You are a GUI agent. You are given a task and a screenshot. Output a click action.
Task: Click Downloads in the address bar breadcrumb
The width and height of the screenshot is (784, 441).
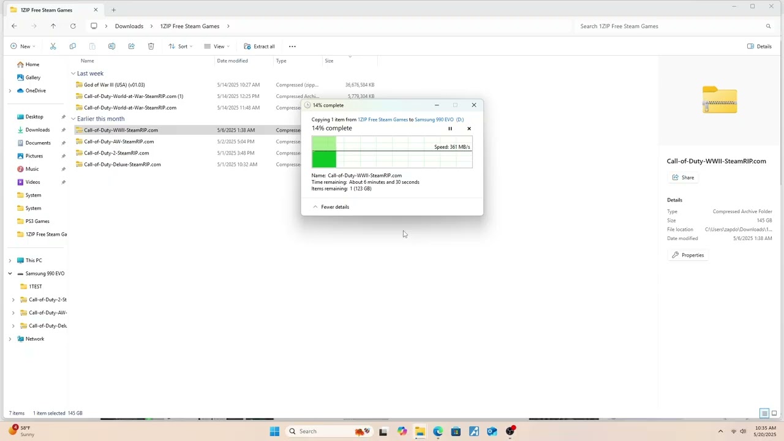[129, 26]
